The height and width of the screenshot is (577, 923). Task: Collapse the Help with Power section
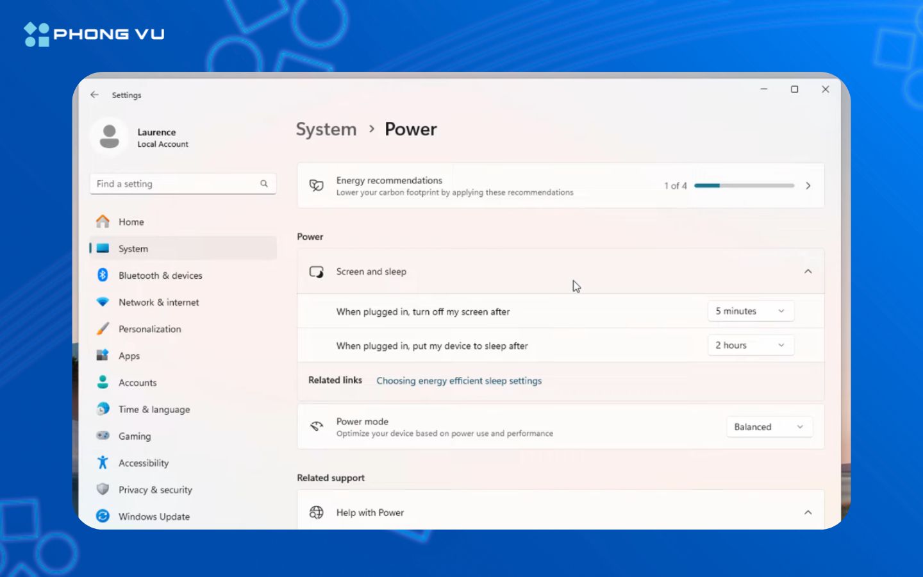tap(808, 513)
